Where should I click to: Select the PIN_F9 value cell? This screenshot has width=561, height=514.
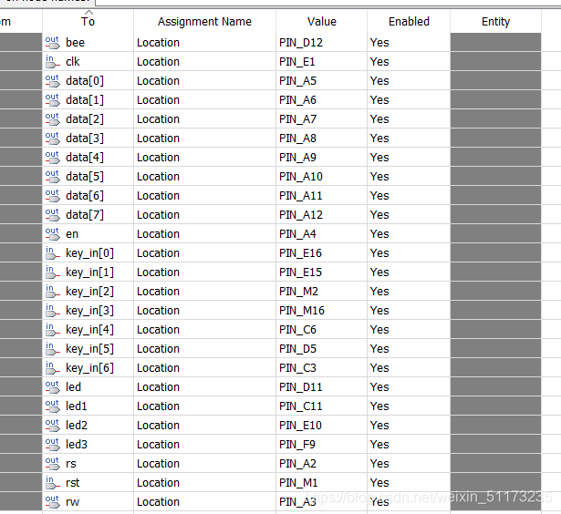tap(322, 445)
